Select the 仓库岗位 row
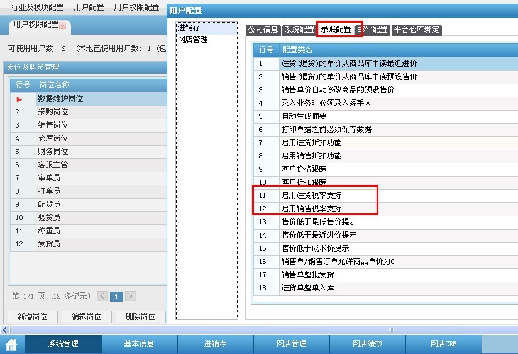Image resolution: width=518 pixels, height=354 pixels. tap(89, 138)
